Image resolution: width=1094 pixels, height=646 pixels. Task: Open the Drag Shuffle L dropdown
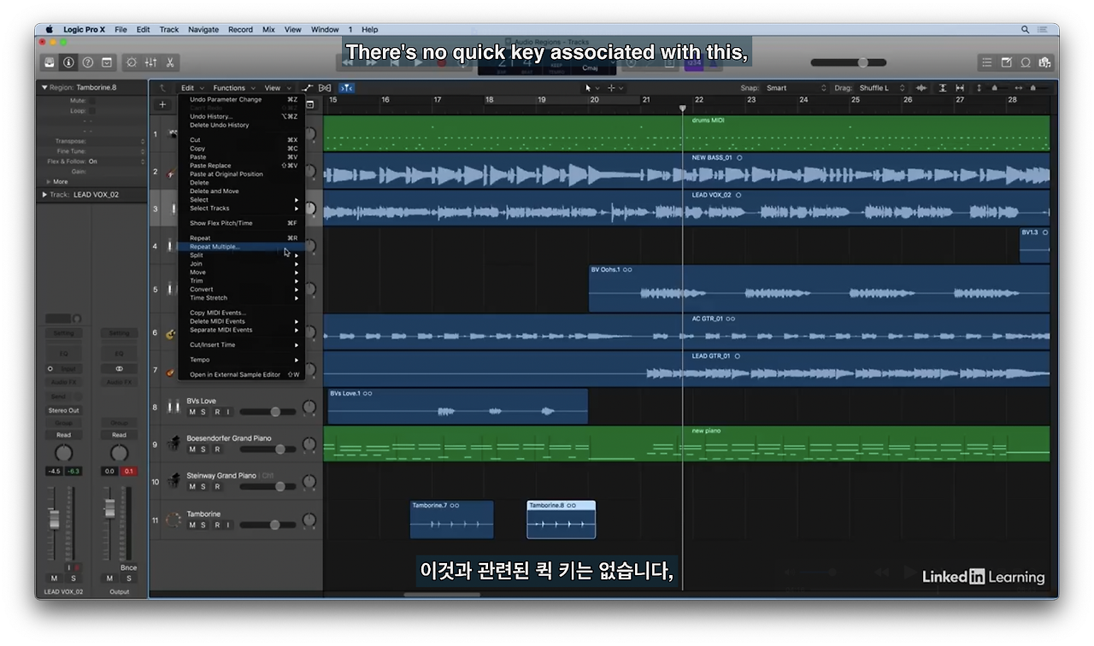[x=881, y=88]
